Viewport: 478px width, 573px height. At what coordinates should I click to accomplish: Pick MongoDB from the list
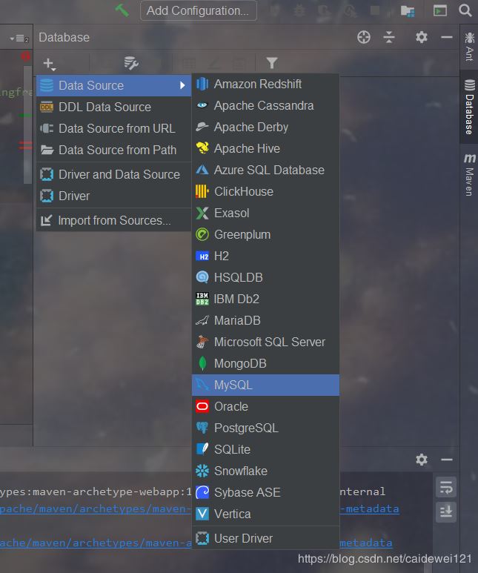[265, 364]
